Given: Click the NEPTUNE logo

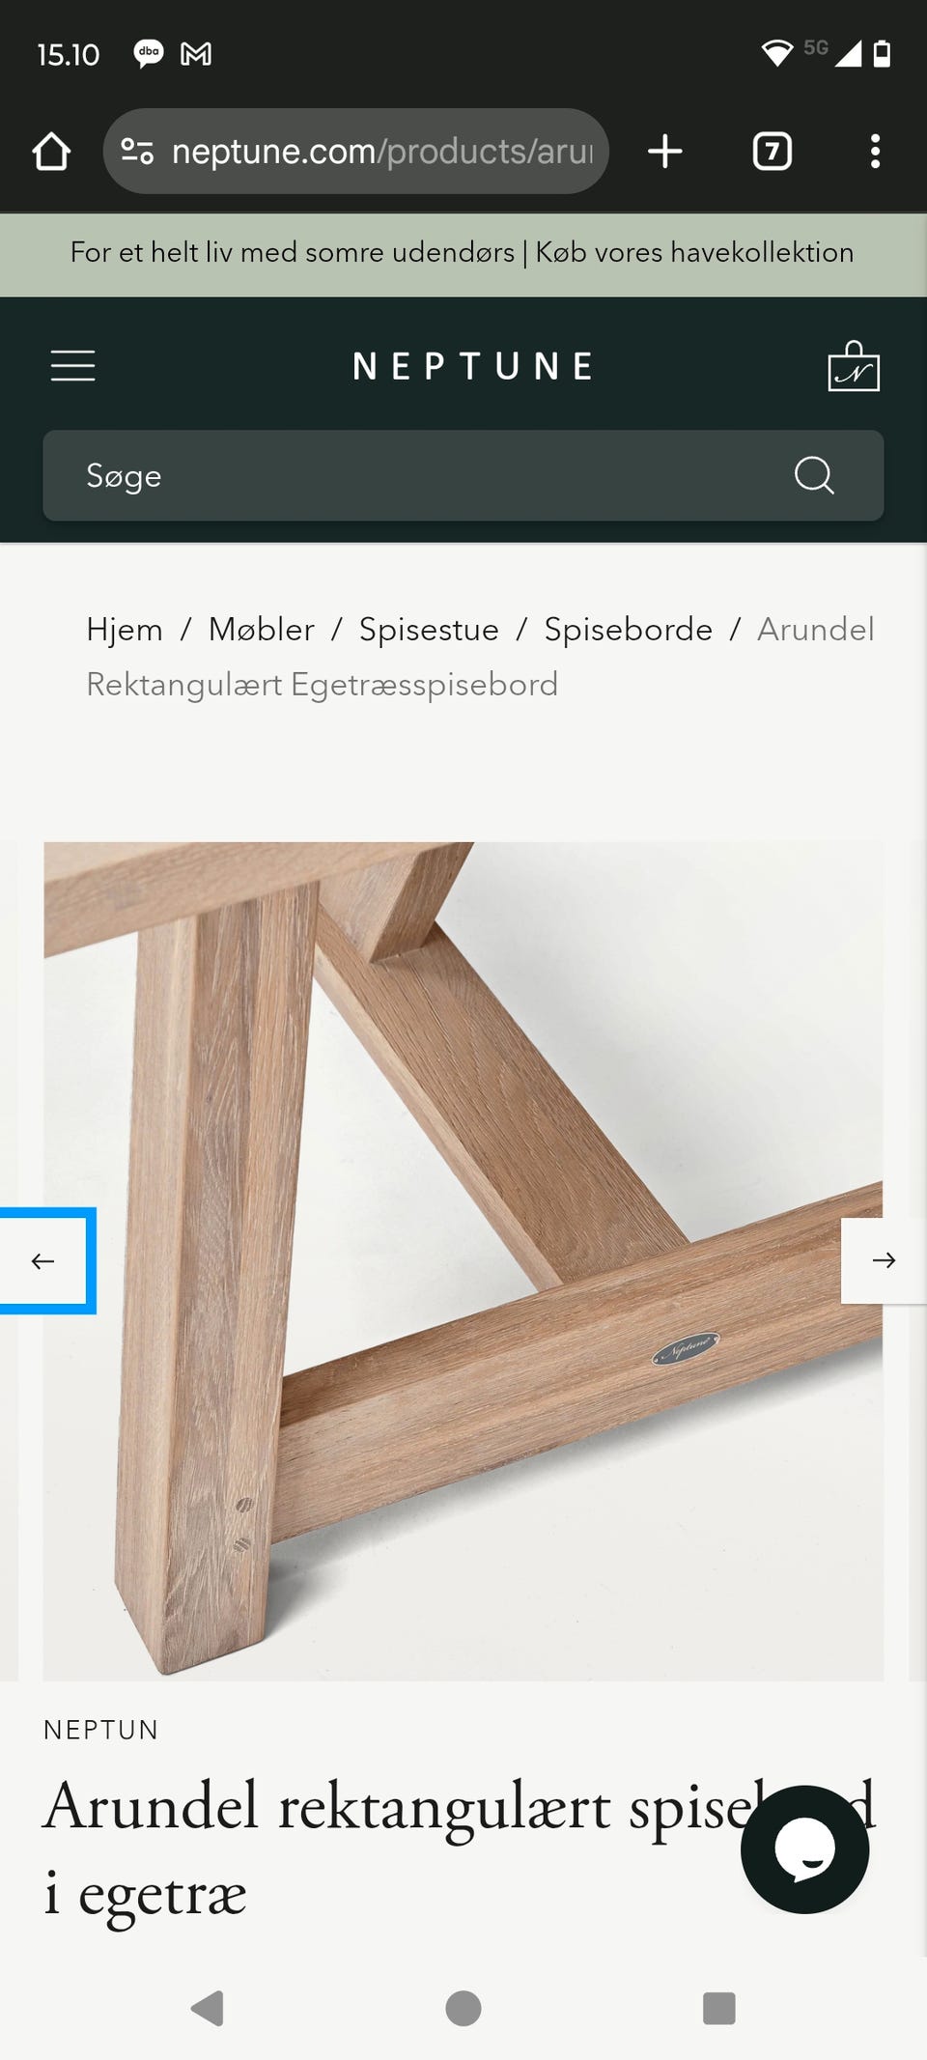Looking at the screenshot, I should 473,366.
